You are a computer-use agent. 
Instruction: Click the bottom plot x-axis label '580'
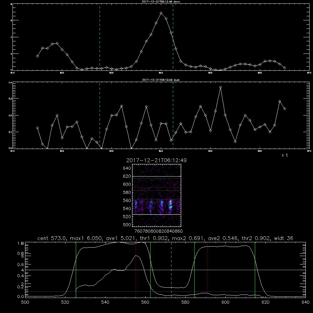(185, 302)
